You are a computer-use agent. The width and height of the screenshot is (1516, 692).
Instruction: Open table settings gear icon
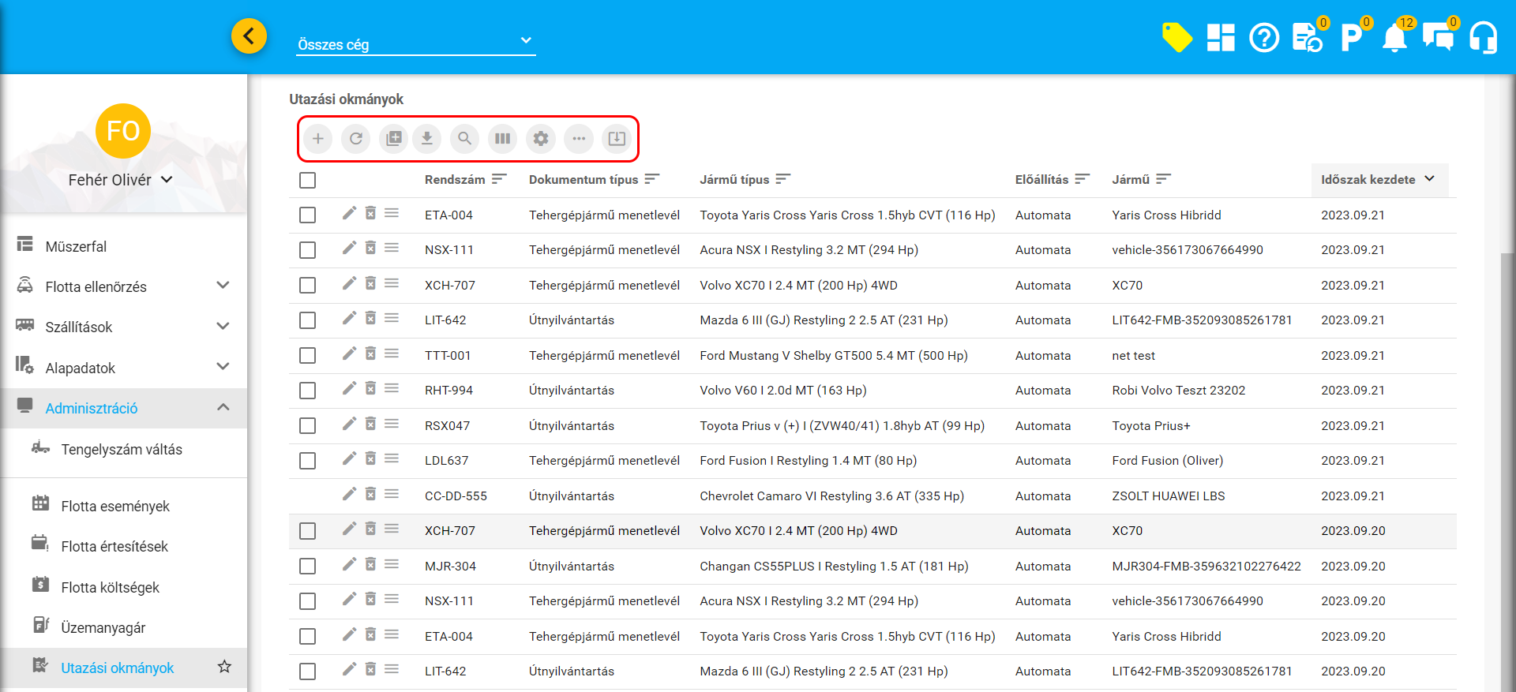coord(541,139)
